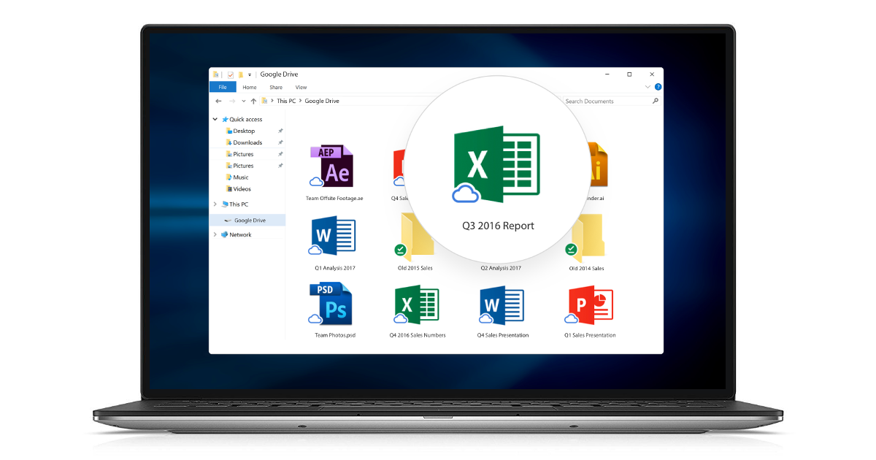Screen dimensions: 876x460
Task: Open the Customize Quick Access Toolbar dropdown
Action: tap(250, 74)
